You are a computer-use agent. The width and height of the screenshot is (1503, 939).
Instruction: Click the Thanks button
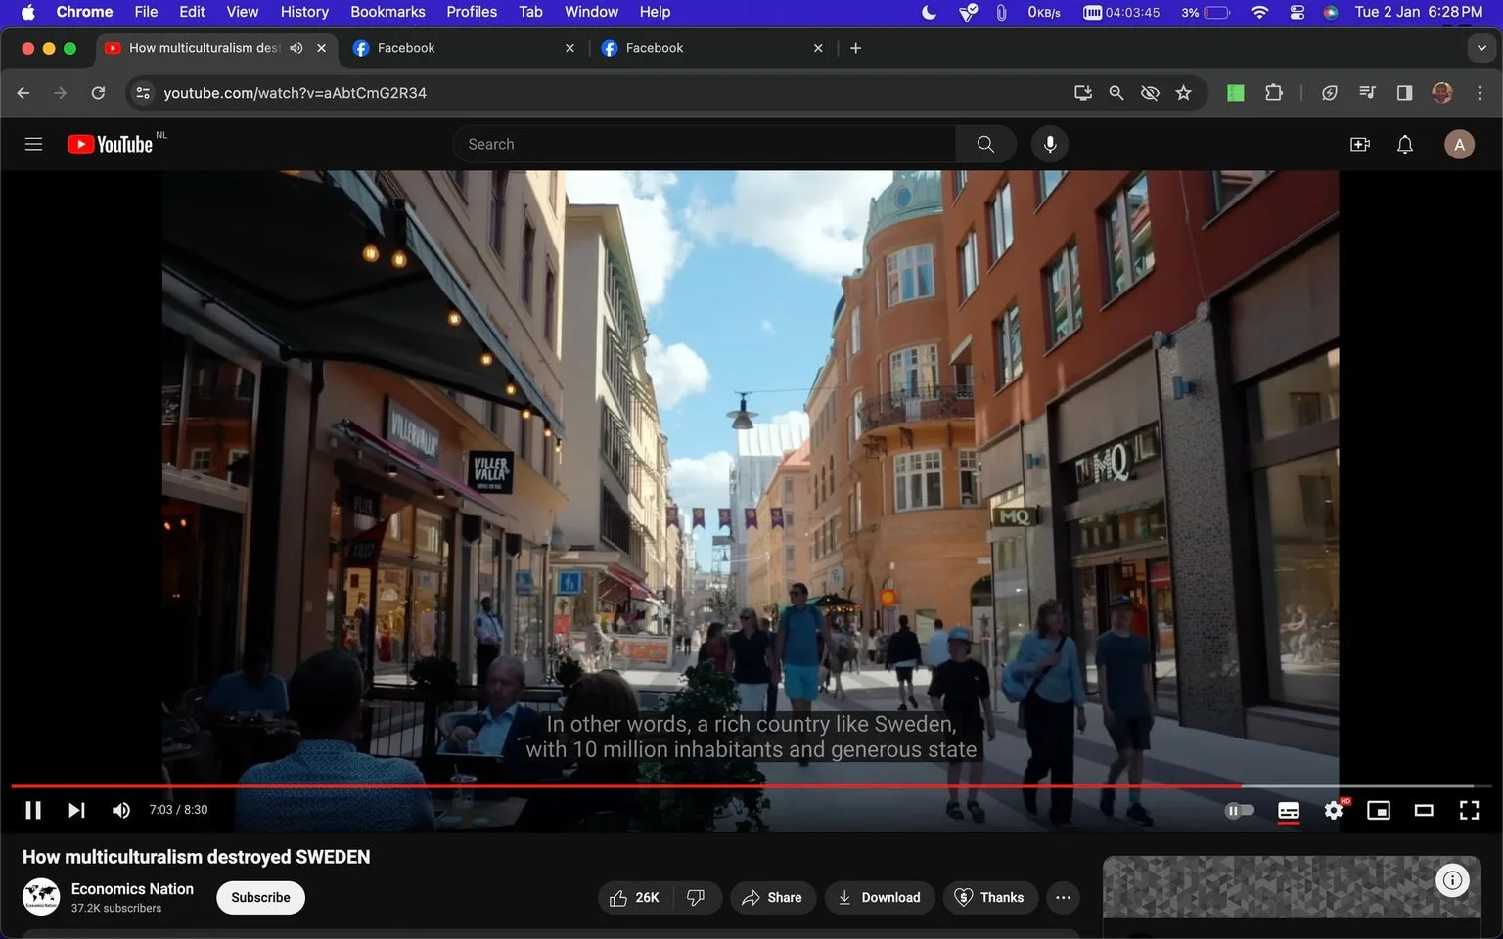989,898
